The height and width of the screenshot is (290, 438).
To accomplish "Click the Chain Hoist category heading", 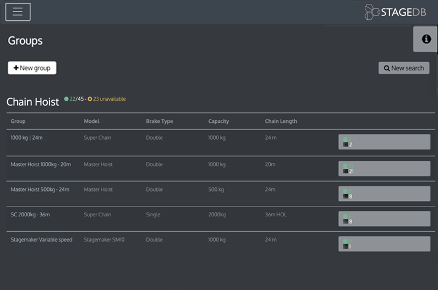I will [x=32, y=102].
